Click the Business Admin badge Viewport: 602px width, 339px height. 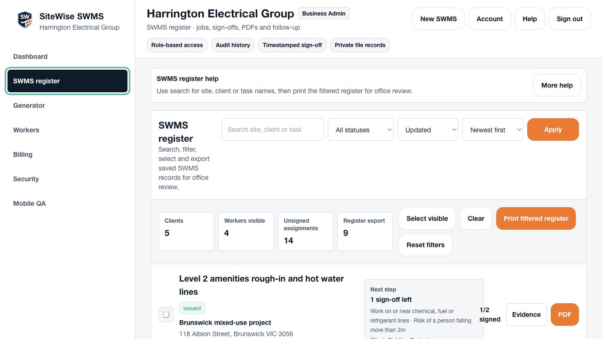[x=324, y=13]
